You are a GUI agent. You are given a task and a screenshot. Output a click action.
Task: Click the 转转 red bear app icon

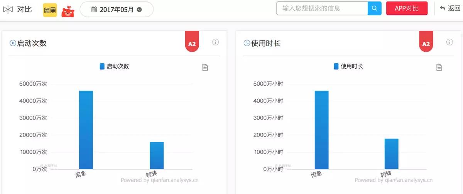point(68,11)
